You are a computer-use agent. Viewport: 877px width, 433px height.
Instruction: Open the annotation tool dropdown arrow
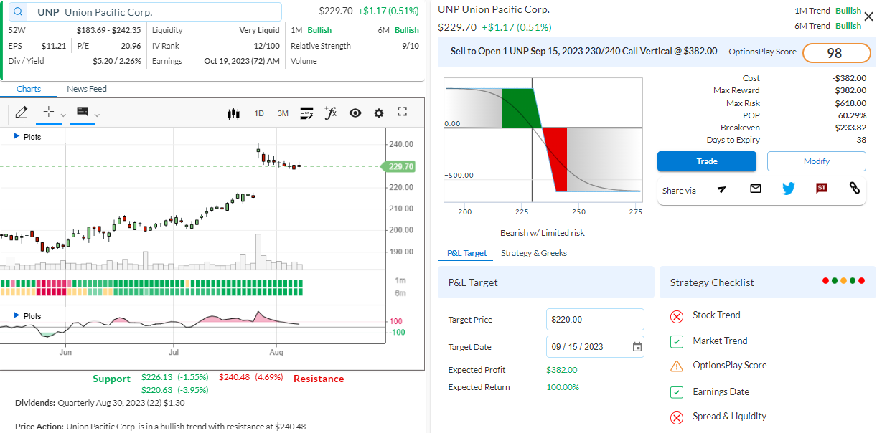click(97, 115)
